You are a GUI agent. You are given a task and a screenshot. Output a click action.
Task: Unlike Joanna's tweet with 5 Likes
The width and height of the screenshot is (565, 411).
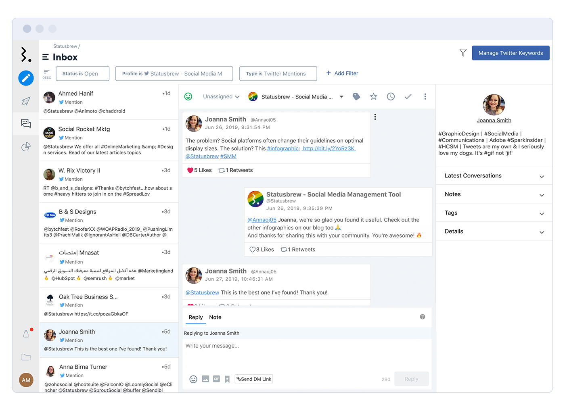click(190, 170)
